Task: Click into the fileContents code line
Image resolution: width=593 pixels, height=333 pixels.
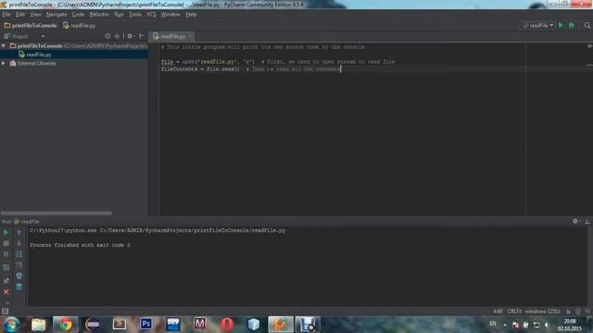Action: [x=251, y=69]
